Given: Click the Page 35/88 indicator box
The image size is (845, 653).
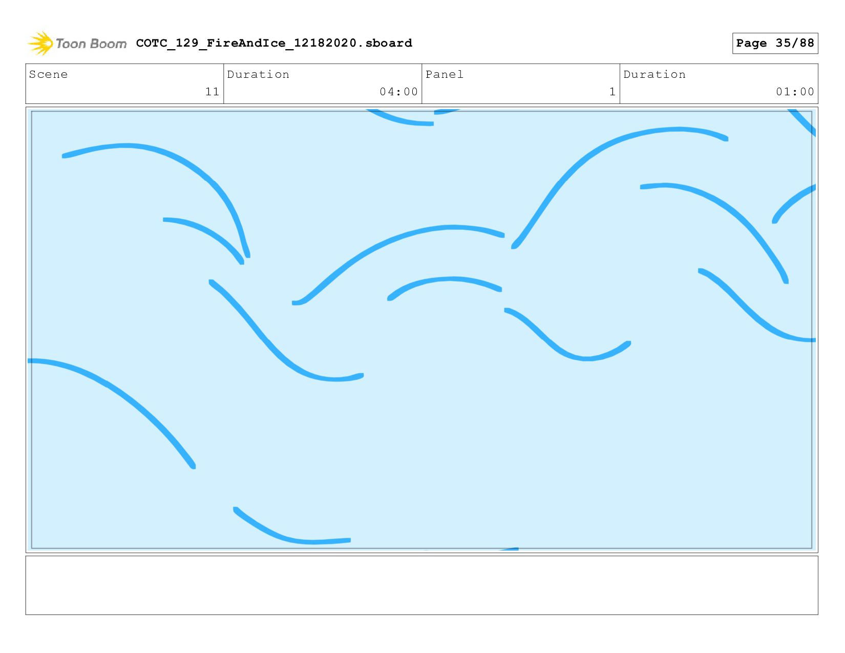Looking at the screenshot, I should pos(775,43).
